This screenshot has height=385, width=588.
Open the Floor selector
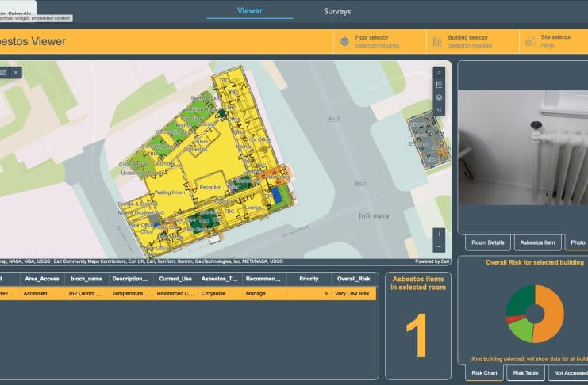pos(379,41)
